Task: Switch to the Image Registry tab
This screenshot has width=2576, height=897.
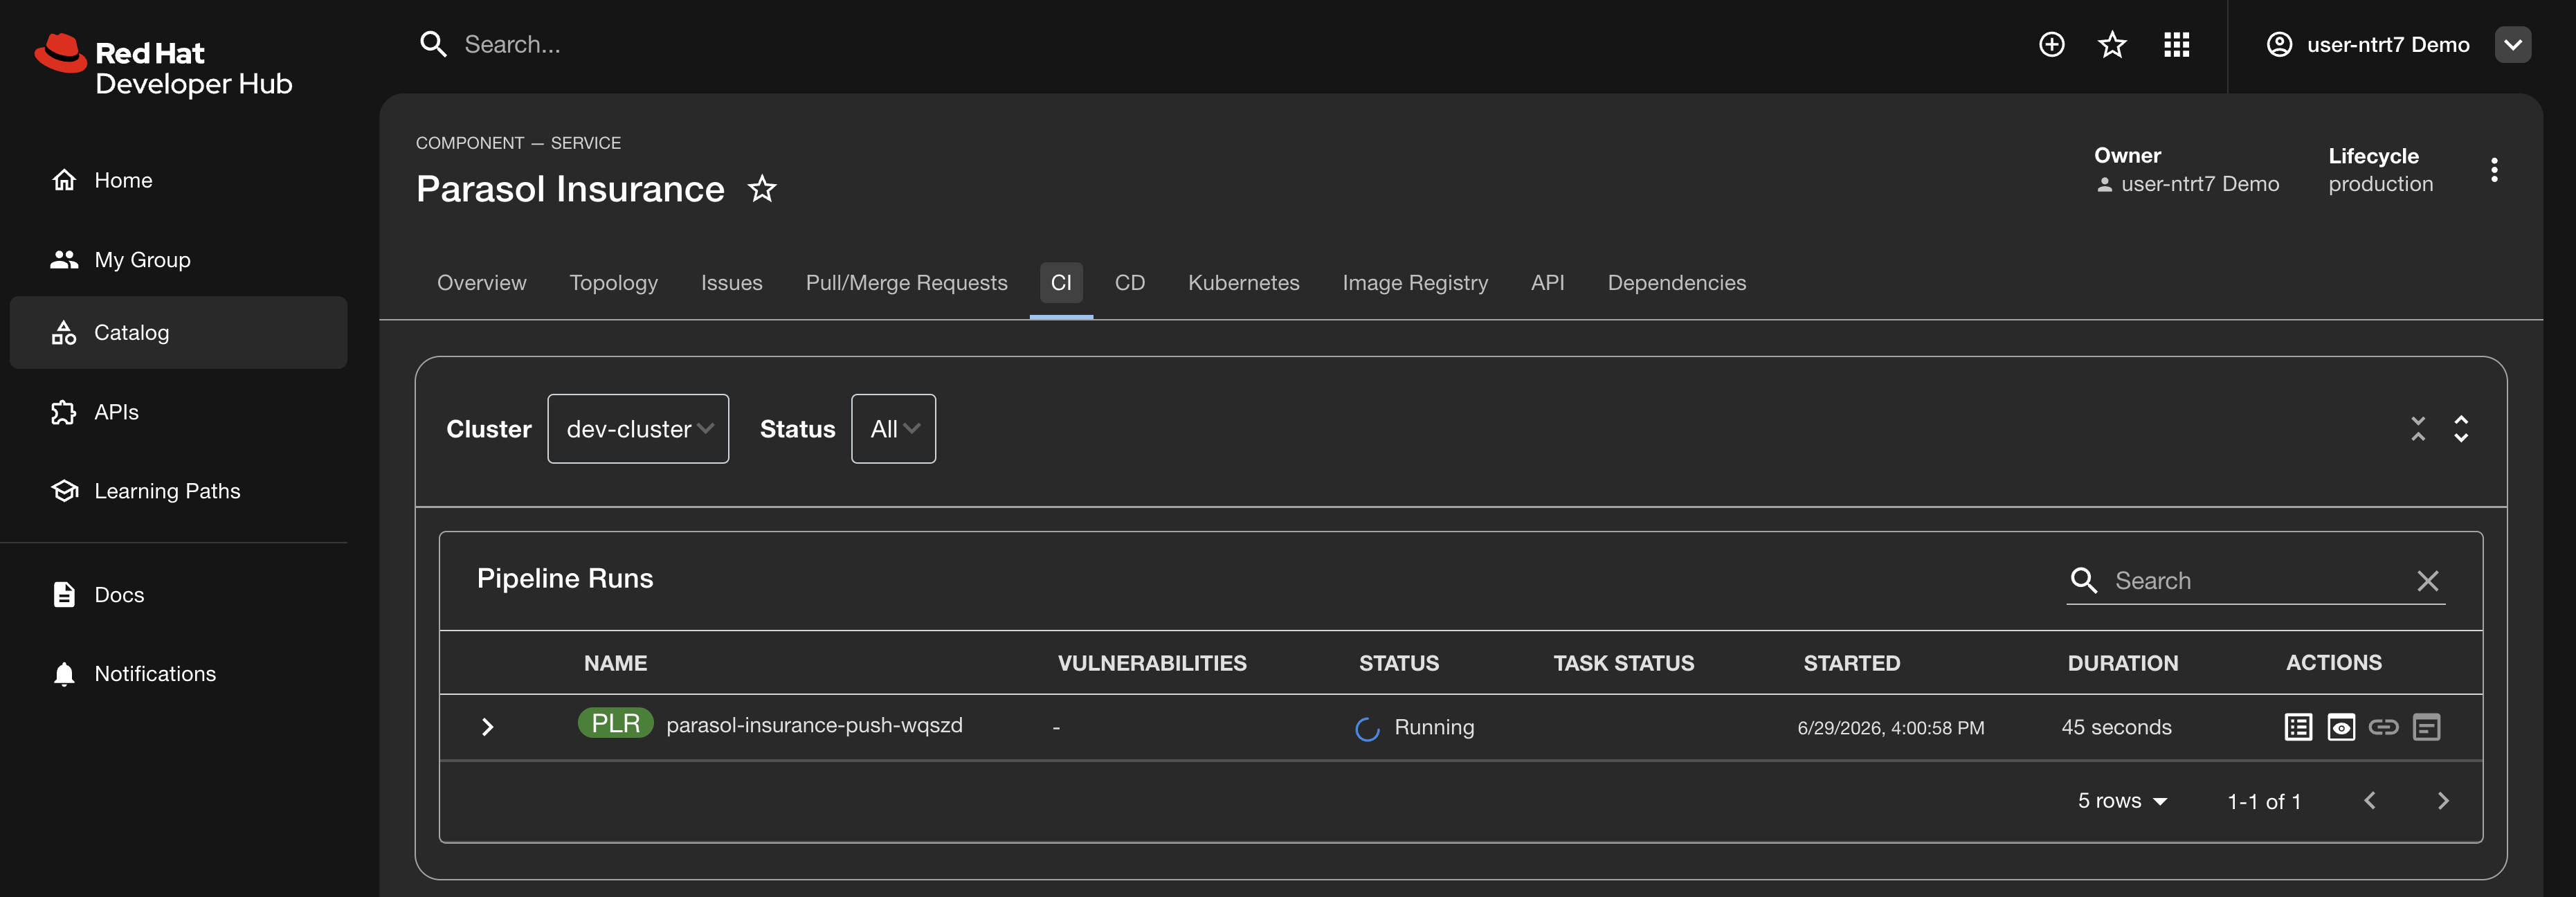Action: pos(1415,283)
